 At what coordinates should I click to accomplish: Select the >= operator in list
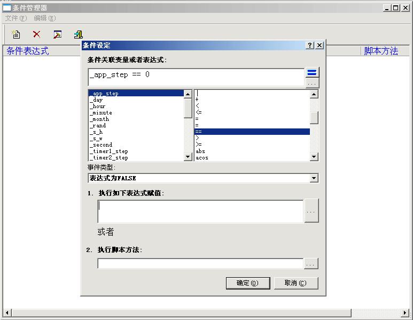[199, 144]
